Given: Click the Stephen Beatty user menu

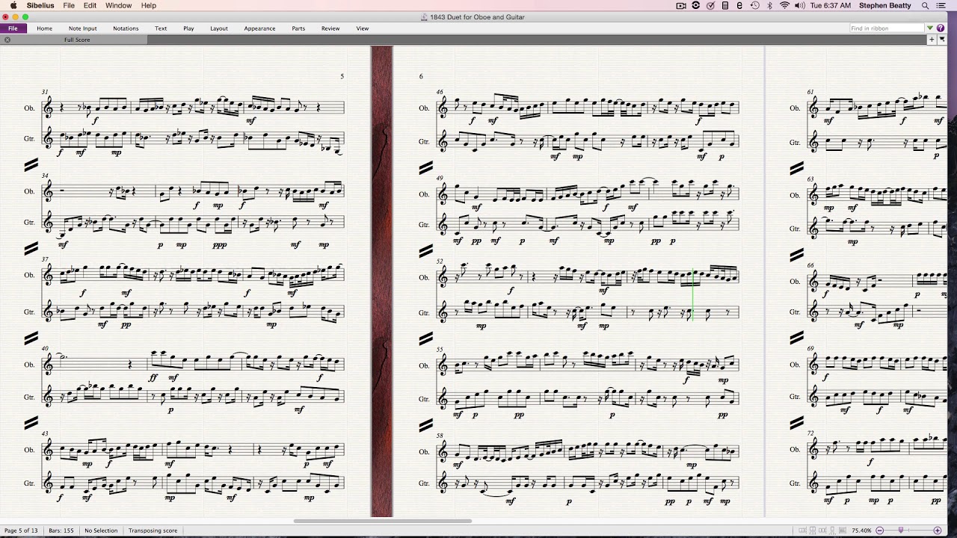Looking at the screenshot, I should click(885, 5).
